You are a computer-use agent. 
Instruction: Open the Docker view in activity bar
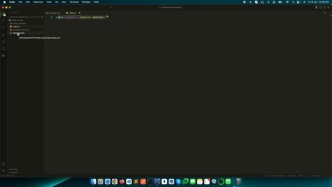[4, 56]
